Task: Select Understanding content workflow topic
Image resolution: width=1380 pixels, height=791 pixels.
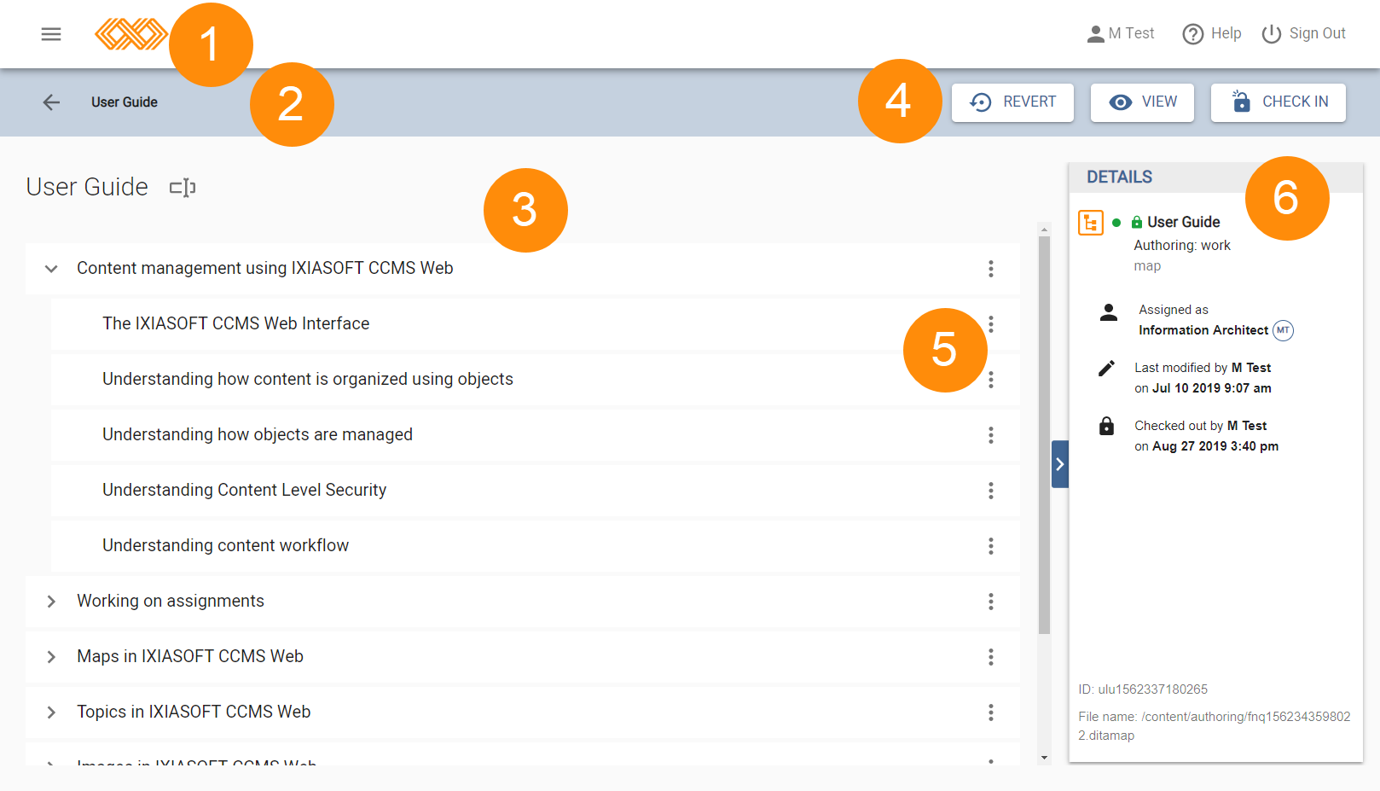Action: [x=535, y=546]
